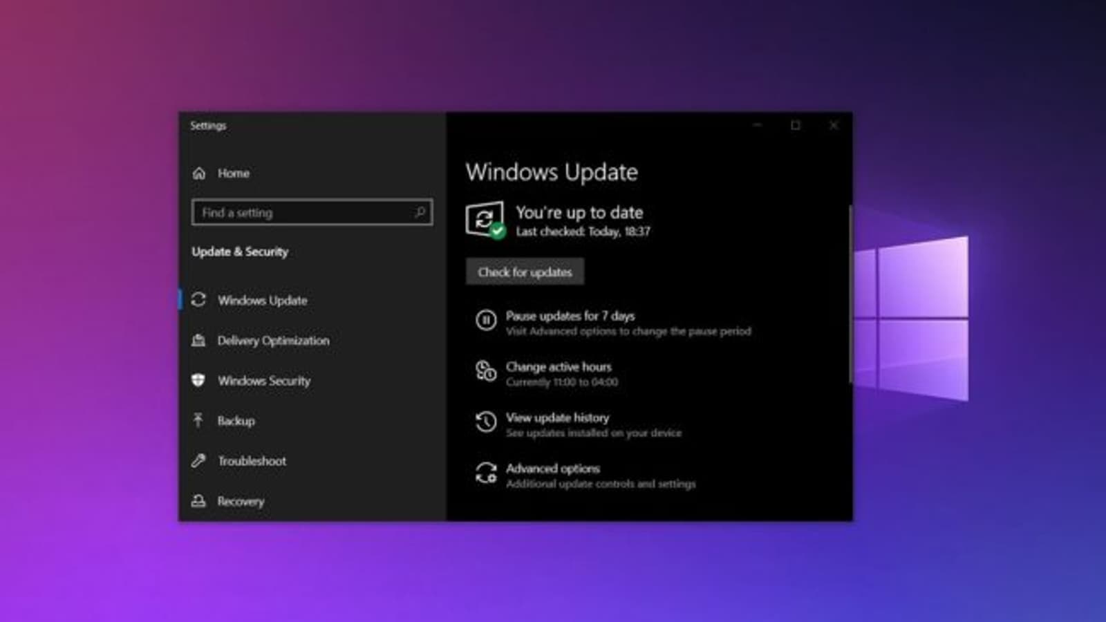The width and height of the screenshot is (1106, 622).
Task: Select Windows Update in the sidebar
Action: [x=263, y=301]
